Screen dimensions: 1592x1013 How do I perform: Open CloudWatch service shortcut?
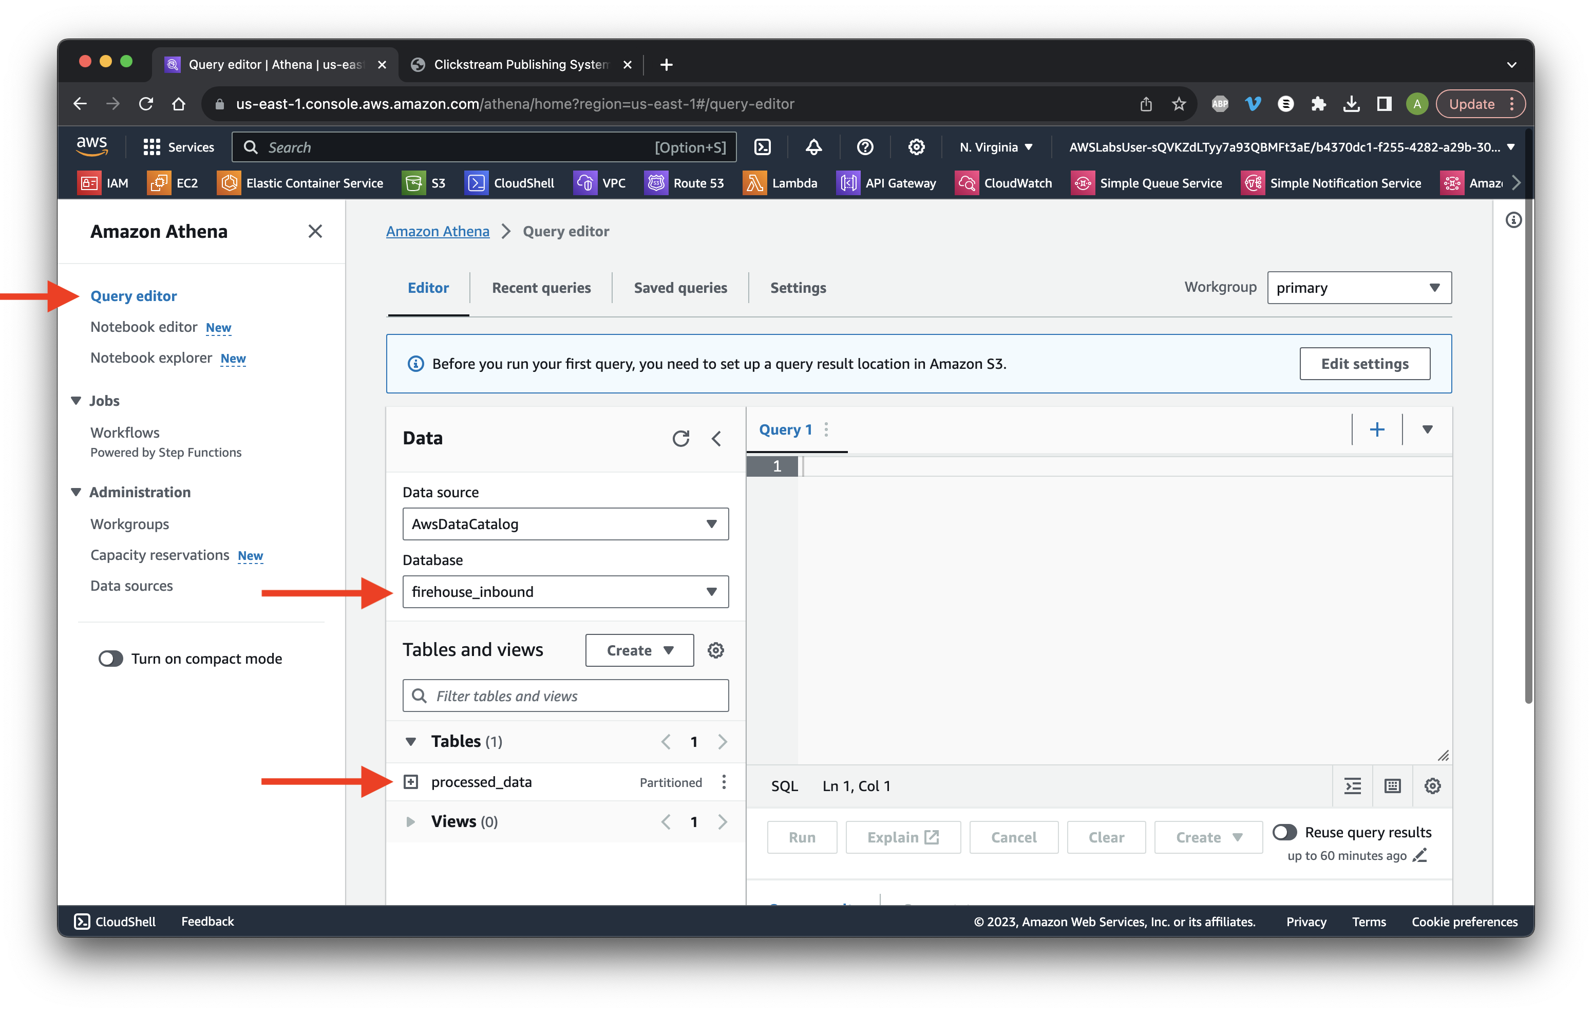(1003, 183)
